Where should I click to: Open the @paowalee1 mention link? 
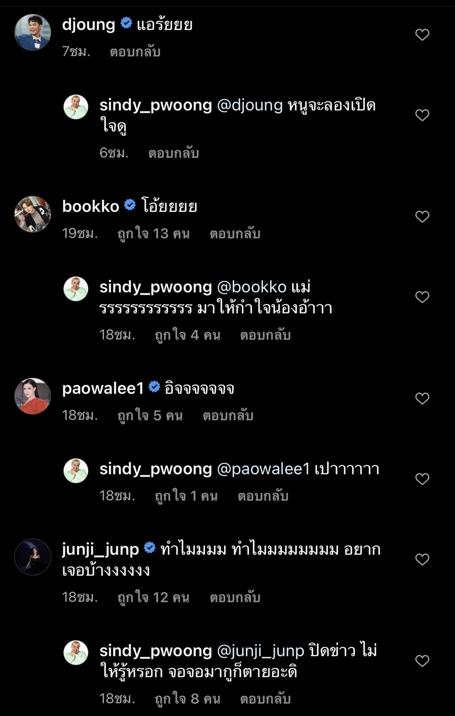pos(263,469)
